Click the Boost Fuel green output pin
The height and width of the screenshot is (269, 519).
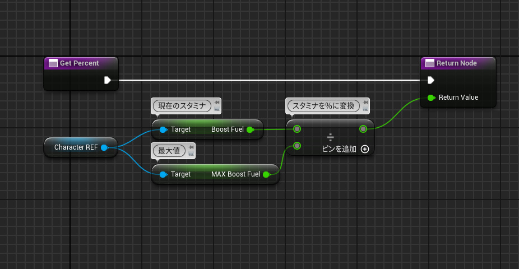(250, 129)
